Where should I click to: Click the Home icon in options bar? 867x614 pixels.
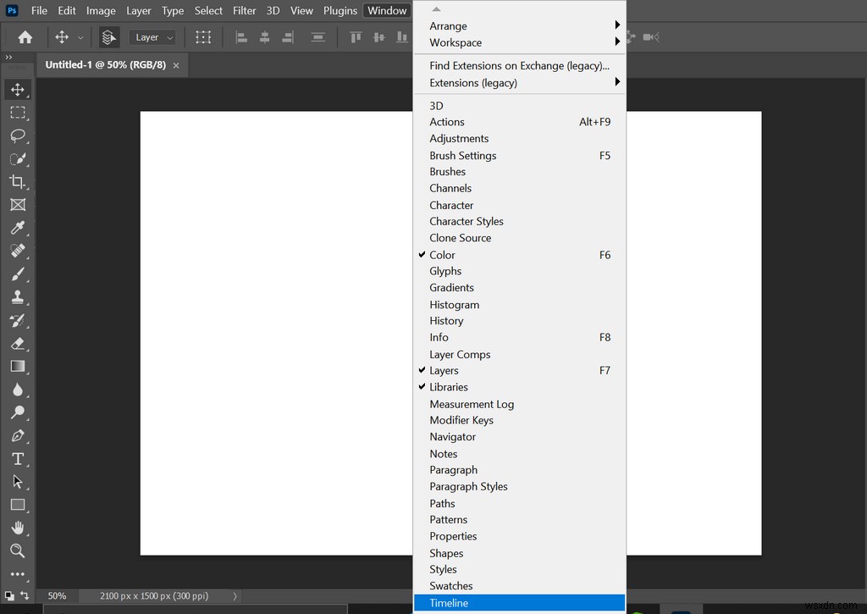coord(25,37)
